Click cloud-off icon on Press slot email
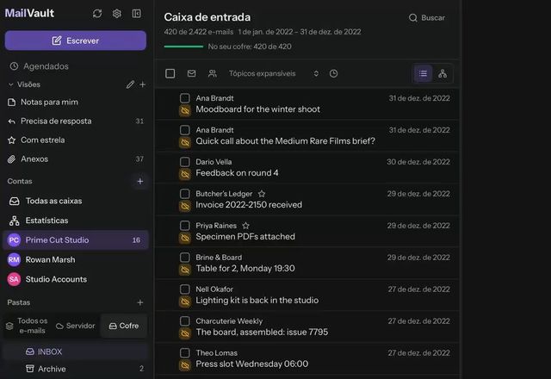This screenshot has width=551, height=379. pyautogui.click(x=185, y=365)
